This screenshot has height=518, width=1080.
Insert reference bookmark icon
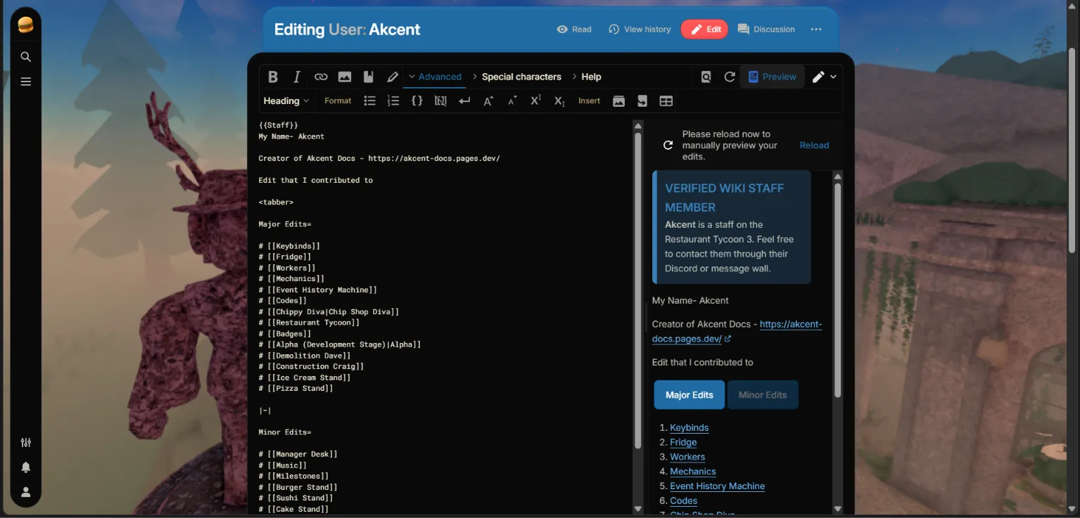[x=369, y=77]
